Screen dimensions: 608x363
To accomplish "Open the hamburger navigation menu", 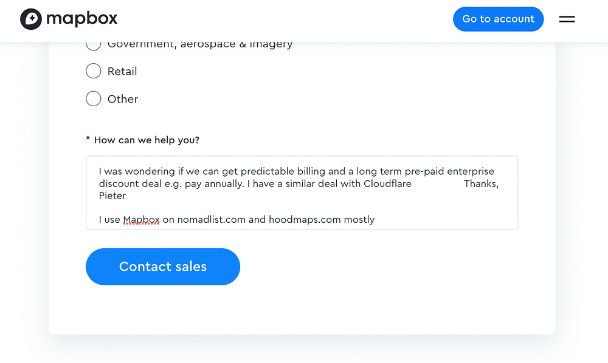I will [x=567, y=19].
